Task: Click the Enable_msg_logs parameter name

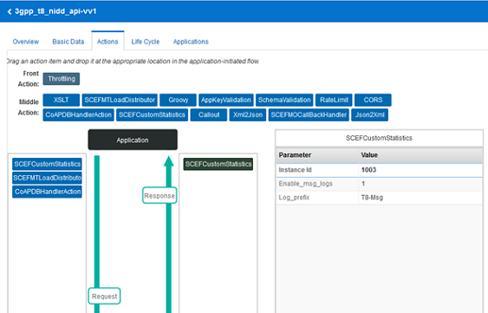Action: click(306, 184)
